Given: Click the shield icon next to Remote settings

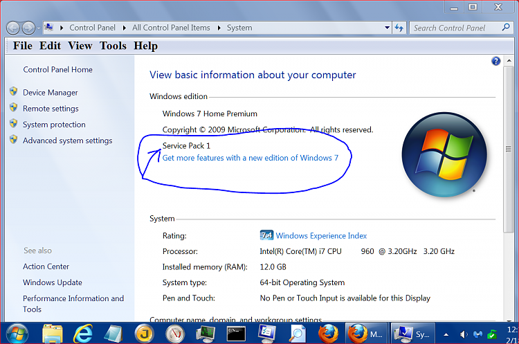Looking at the screenshot, I should [14, 107].
